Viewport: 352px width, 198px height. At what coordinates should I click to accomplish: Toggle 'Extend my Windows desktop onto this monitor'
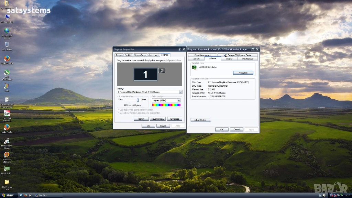[x=119, y=113]
